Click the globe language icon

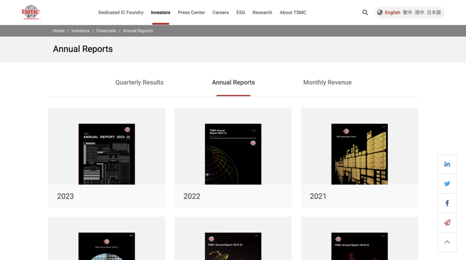(380, 12)
